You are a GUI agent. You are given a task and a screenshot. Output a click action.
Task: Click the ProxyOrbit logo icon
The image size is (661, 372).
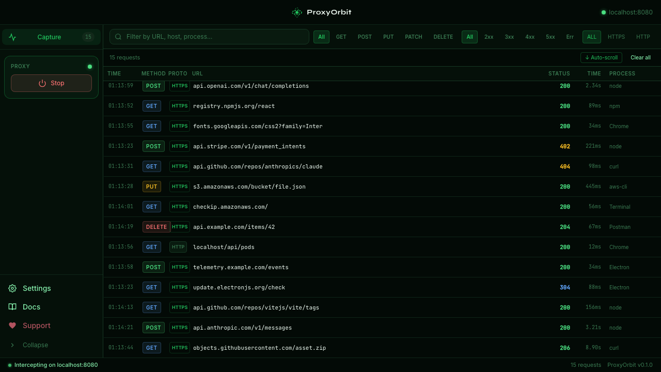coord(297,12)
